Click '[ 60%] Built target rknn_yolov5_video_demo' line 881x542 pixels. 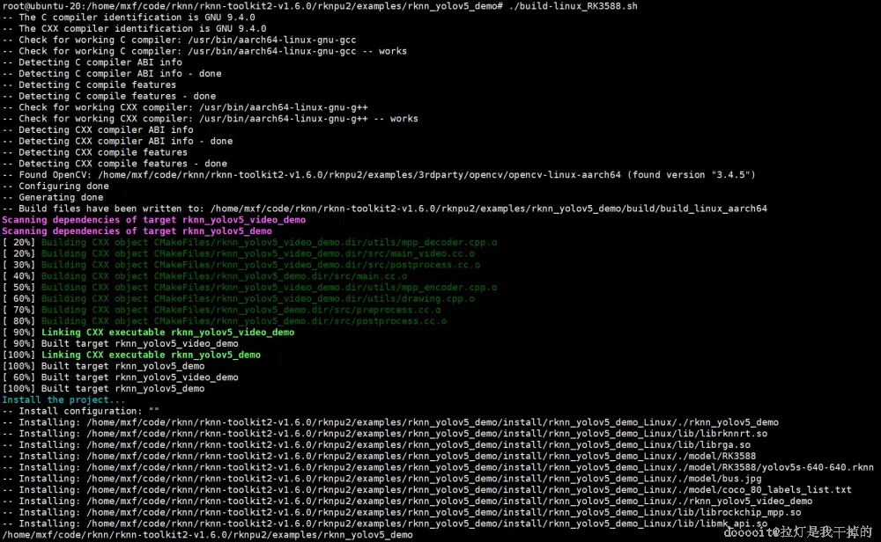coord(120,377)
